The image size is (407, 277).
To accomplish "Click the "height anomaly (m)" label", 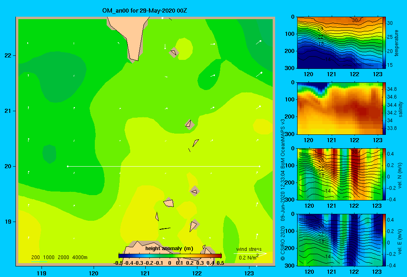I will click(x=169, y=248).
